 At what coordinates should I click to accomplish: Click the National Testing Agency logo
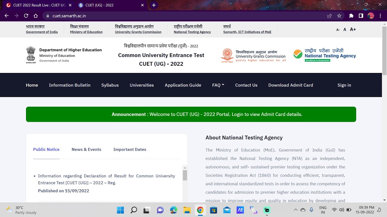coord(324,55)
